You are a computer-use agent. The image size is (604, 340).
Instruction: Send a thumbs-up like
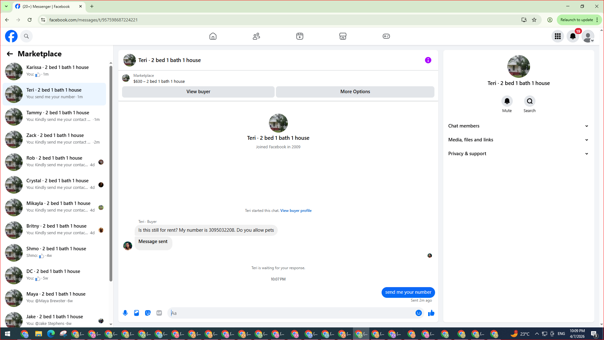431,313
